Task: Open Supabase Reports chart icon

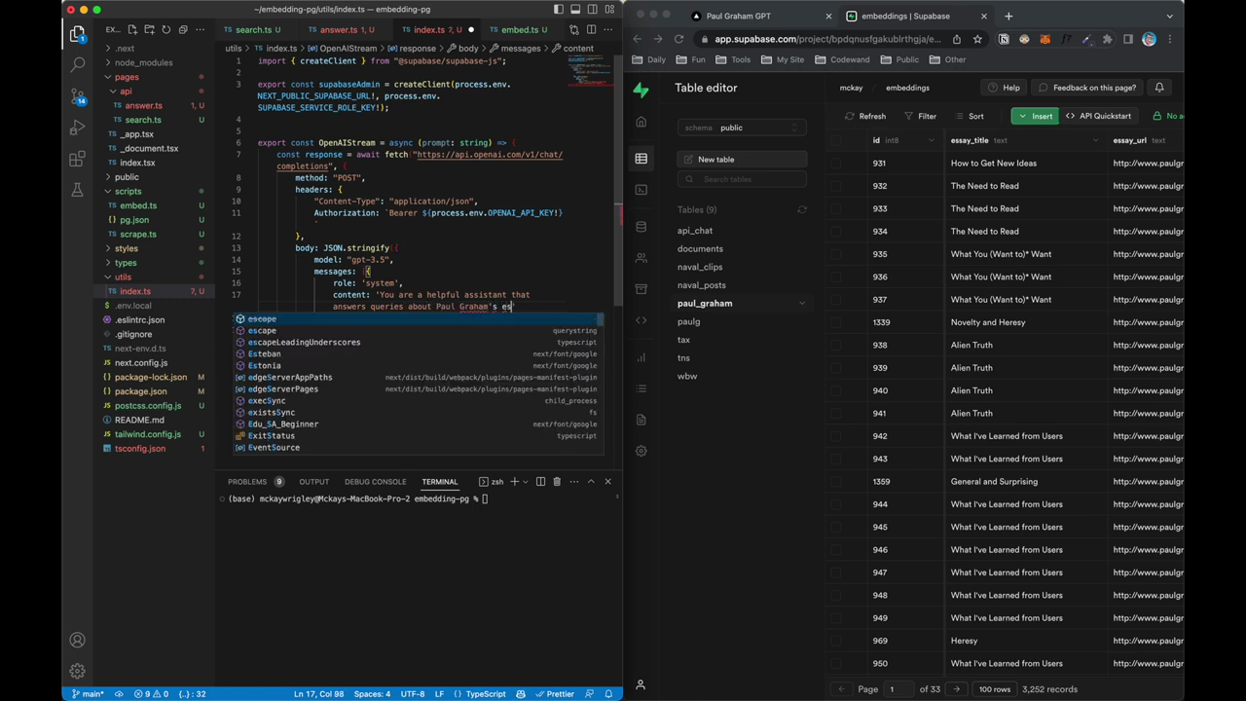Action: click(641, 357)
